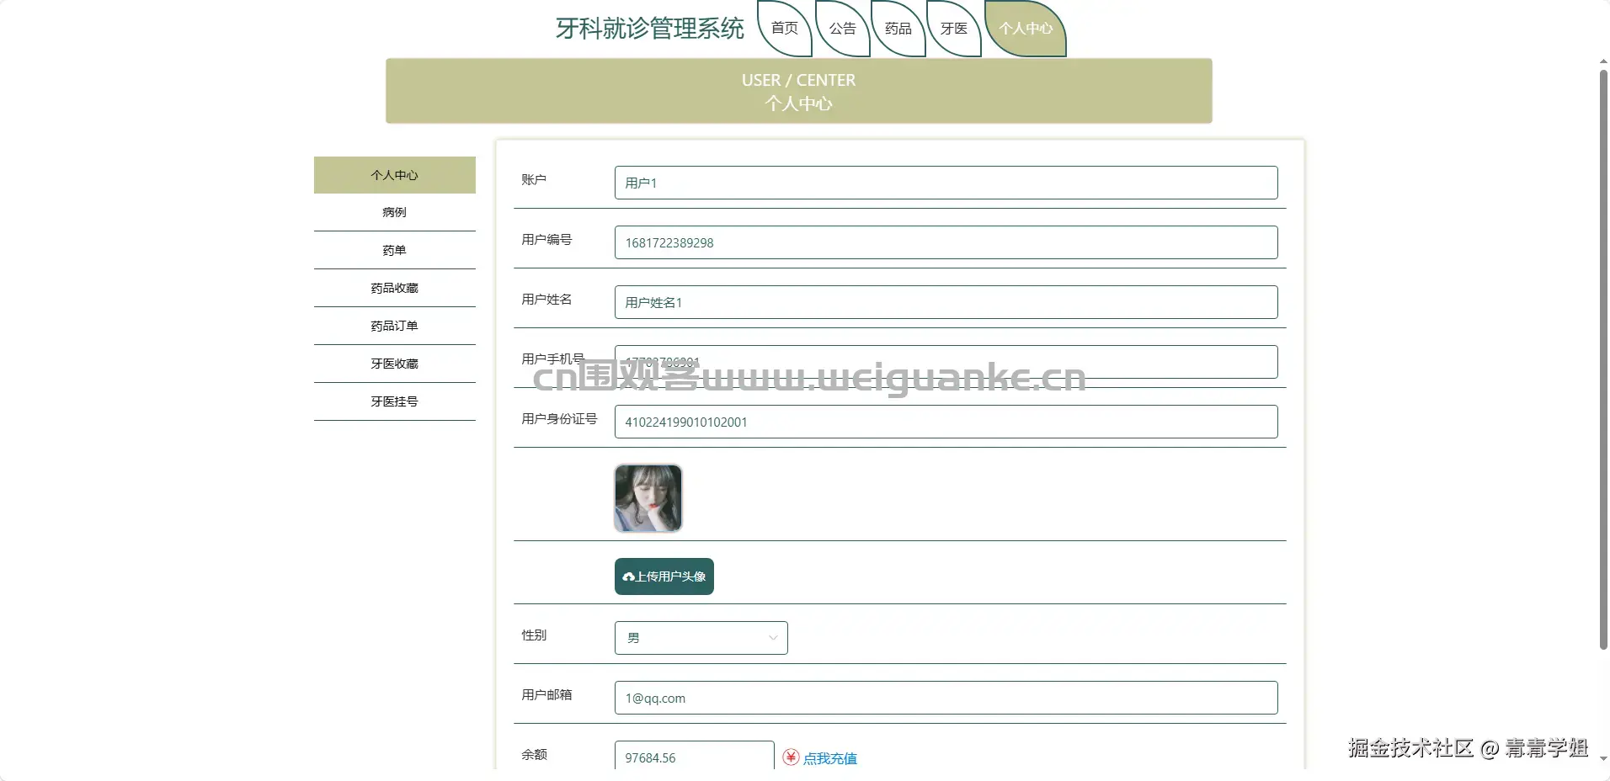This screenshot has width=1610, height=781.
Task: Open 牙医挂号 in the sidebar menu
Action: [395, 401]
